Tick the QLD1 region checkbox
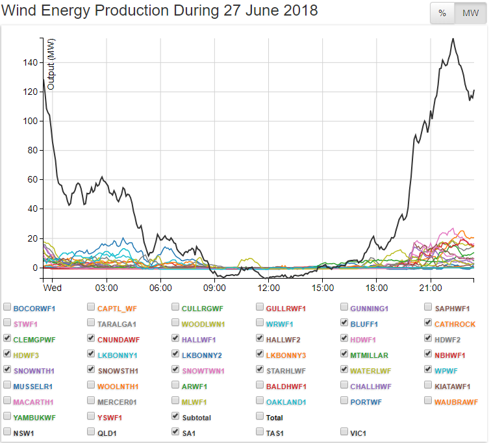This screenshot has height=443, width=491. coord(91,432)
